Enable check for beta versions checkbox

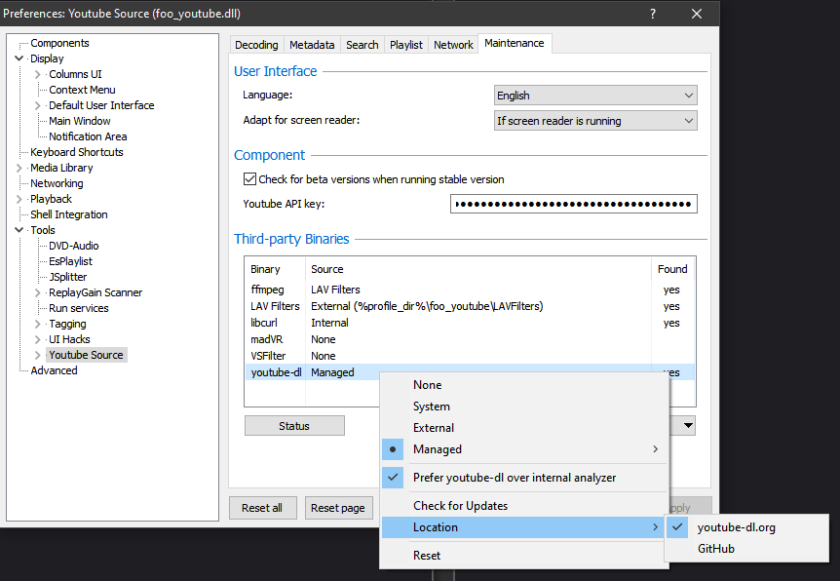249,179
